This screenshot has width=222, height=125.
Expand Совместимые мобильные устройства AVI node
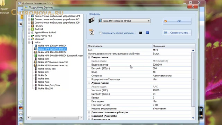tap(29, 19)
